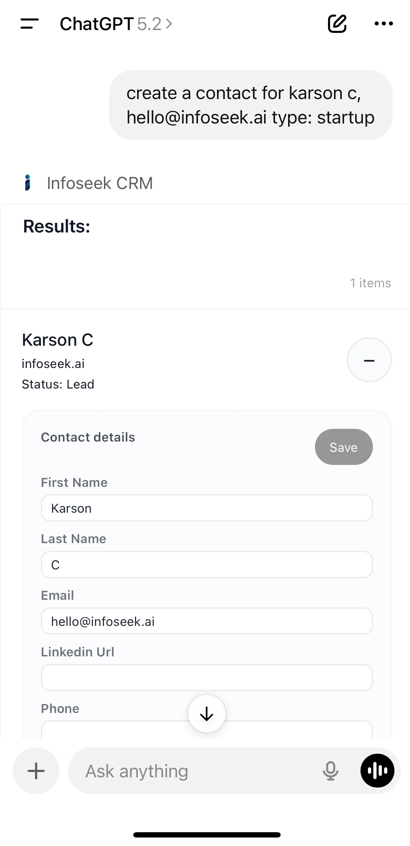410x846 pixels.
Task: Select the Last Name field
Action: (206, 565)
